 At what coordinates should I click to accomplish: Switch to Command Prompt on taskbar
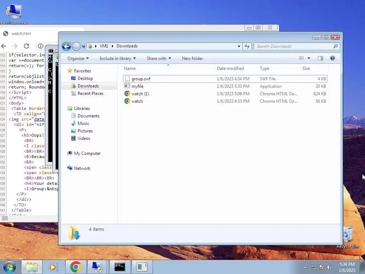[119, 267]
